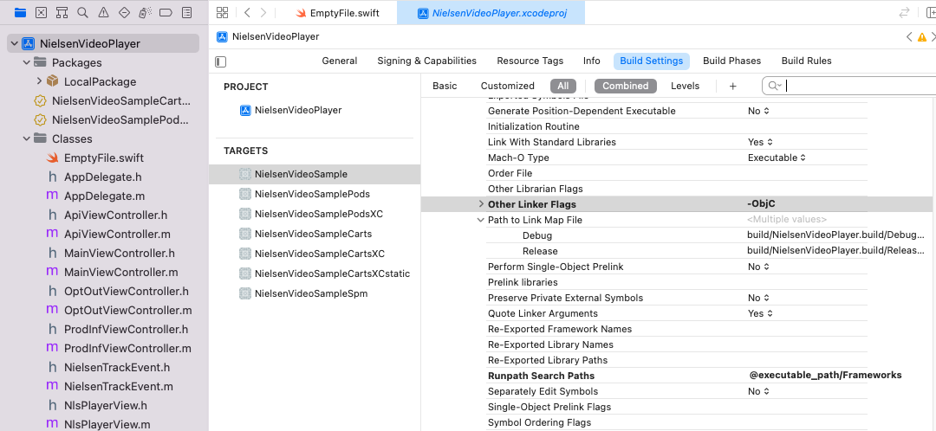Open the EmptyFile.swift editor tab
This screenshot has width=936, height=431.
[x=338, y=12]
